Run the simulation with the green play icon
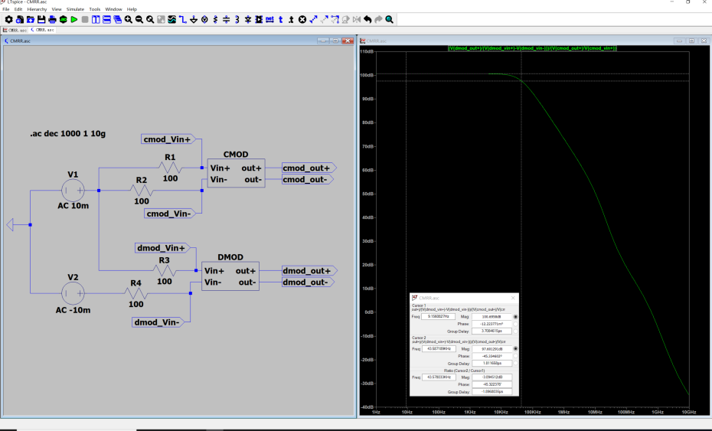 pos(74,20)
